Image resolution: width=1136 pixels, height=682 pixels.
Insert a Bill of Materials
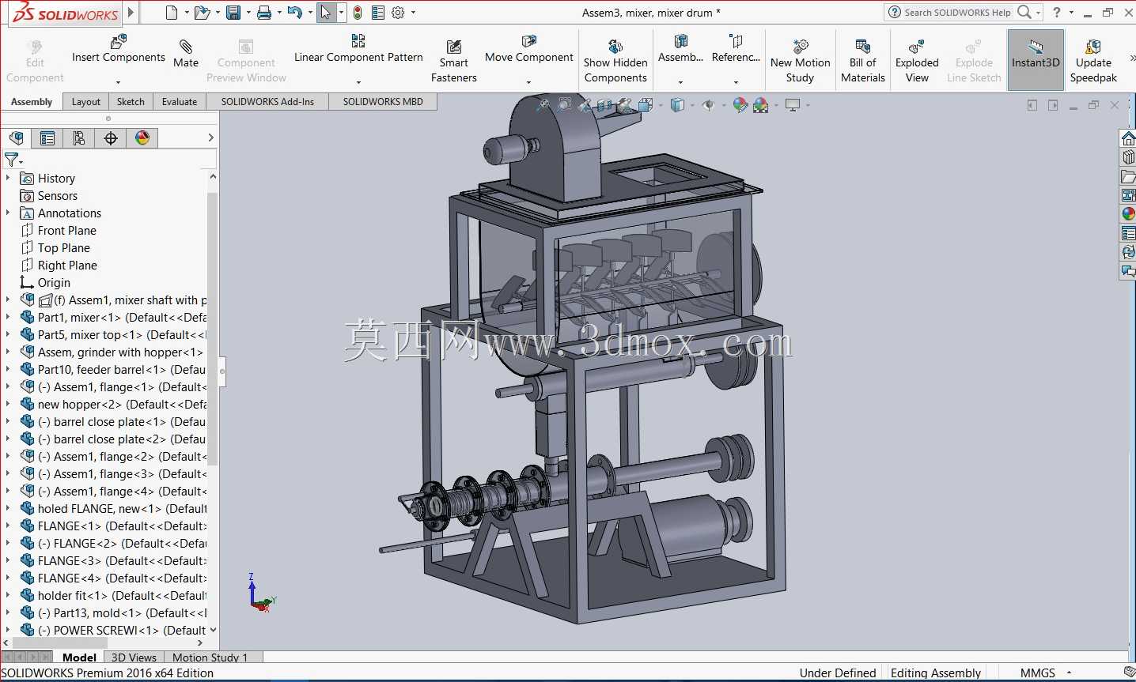coord(863,62)
